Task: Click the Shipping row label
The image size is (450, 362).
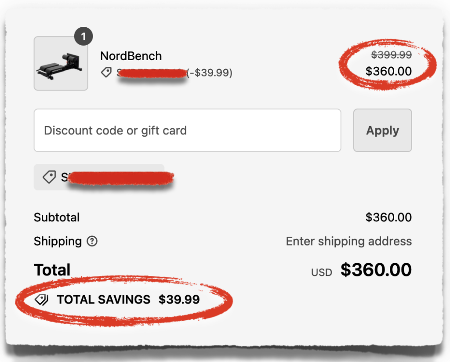Action: pos(58,241)
